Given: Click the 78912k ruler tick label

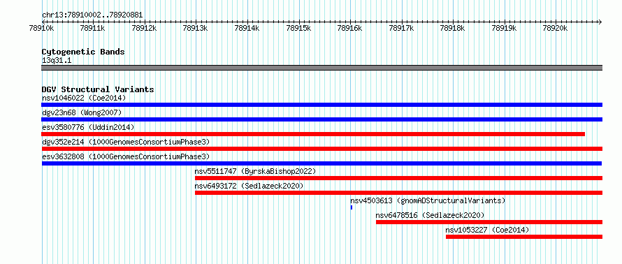Looking at the screenshot, I should (145, 28).
